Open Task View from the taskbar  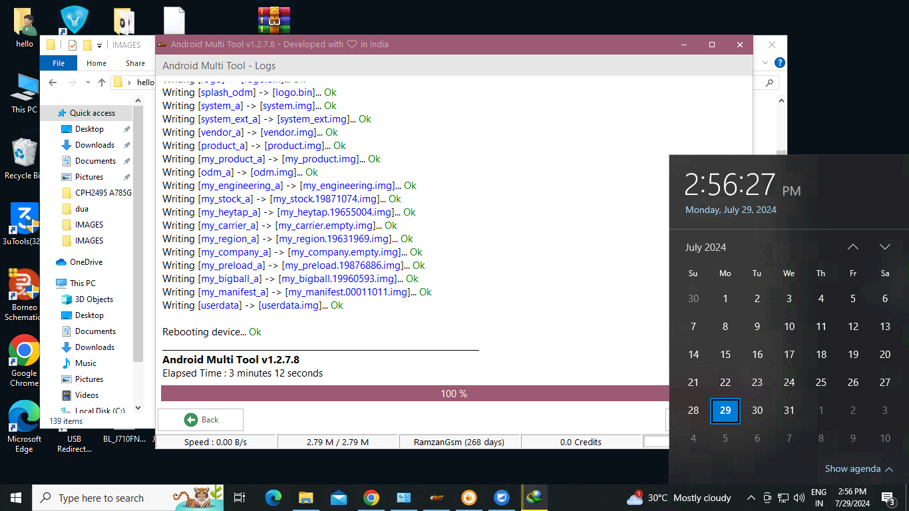coord(240,498)
